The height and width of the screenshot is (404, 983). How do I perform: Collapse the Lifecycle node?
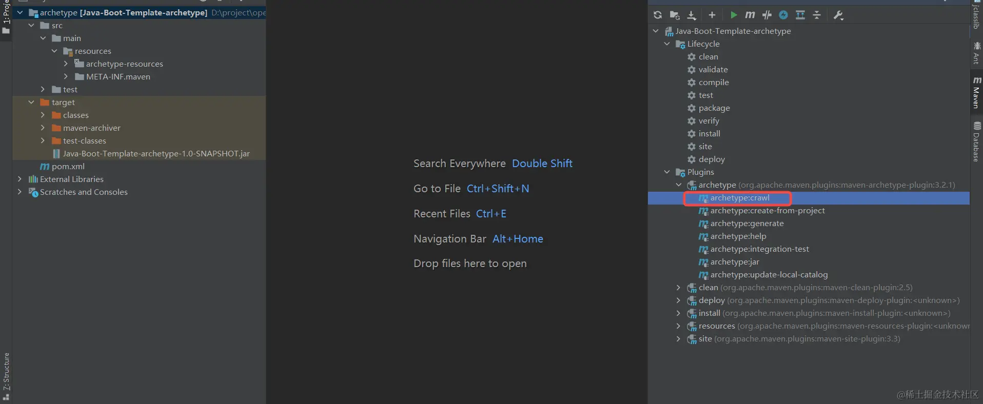667,44
